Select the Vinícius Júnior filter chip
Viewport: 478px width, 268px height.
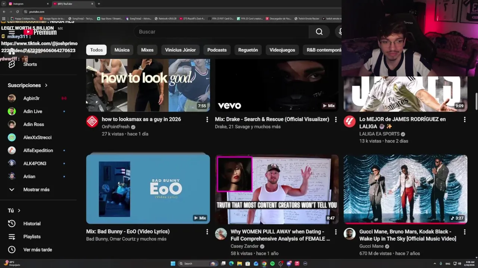click(x=180, y=50)
